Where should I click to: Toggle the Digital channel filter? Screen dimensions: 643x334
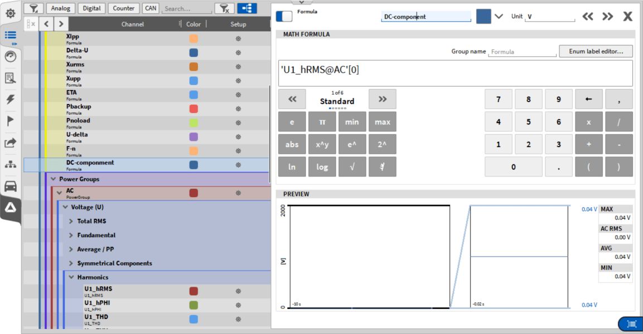click(x=91, y=8)
